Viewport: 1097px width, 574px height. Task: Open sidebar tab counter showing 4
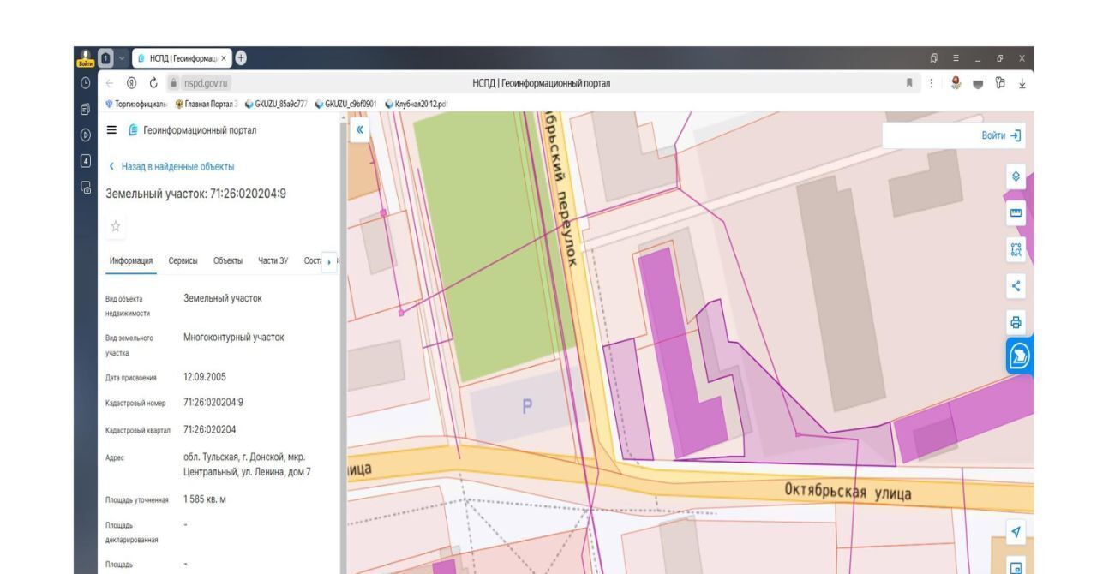click(x=86, y=160)
